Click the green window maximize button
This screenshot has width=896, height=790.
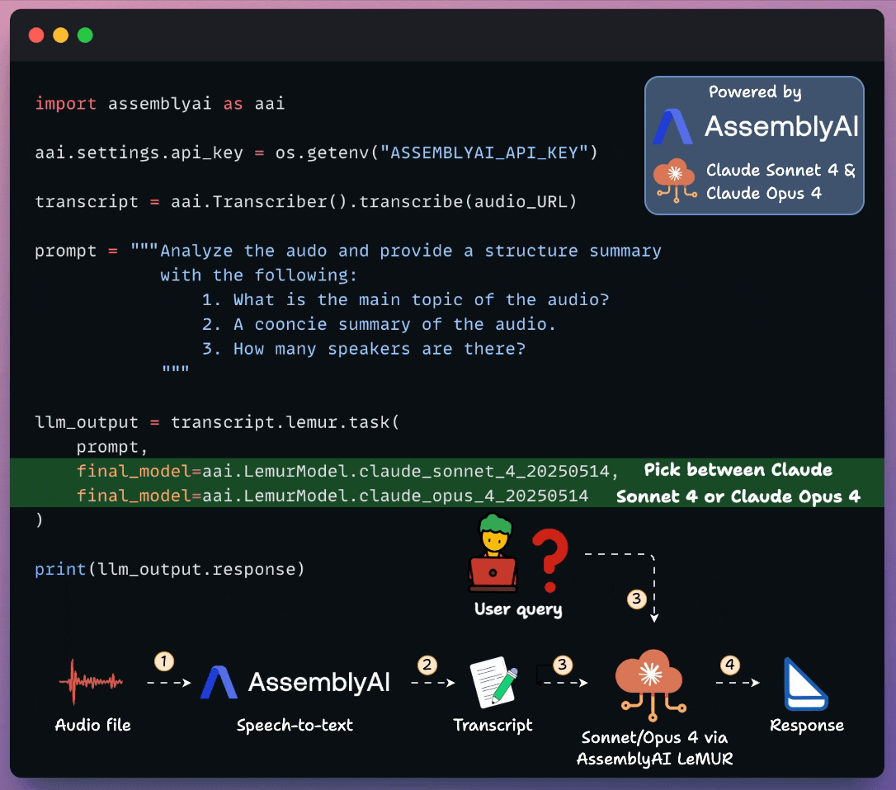(x=85, y=35)
